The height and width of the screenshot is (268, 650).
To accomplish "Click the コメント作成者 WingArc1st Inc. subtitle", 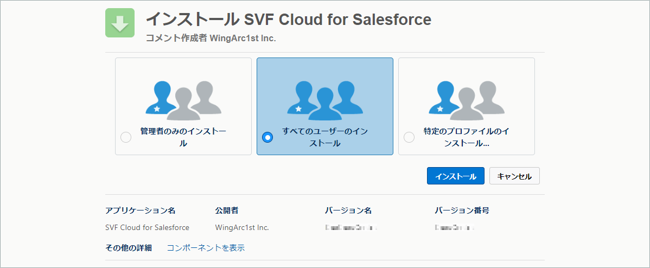I will tap(211, 39).
